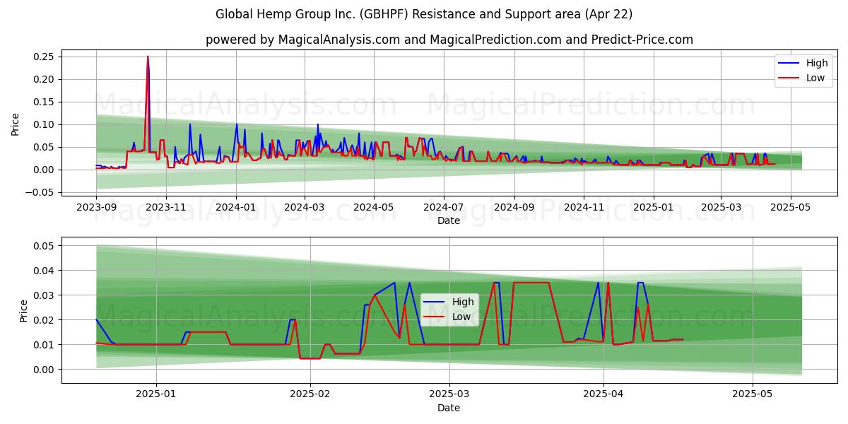Click the '2024-01' tick label

[235, 207]
